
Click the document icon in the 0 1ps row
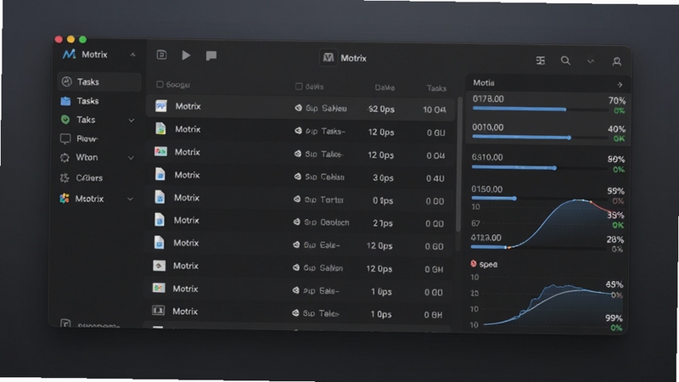pyautogui.click(x=160, y=197)
